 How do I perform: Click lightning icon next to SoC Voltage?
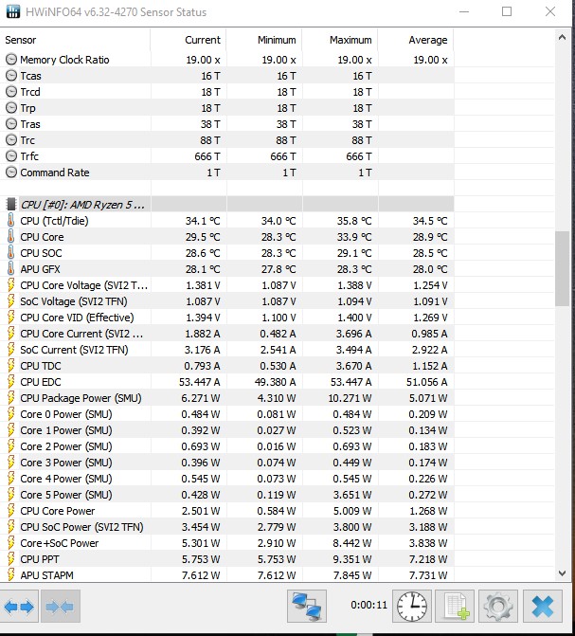(x=11, y=301)
